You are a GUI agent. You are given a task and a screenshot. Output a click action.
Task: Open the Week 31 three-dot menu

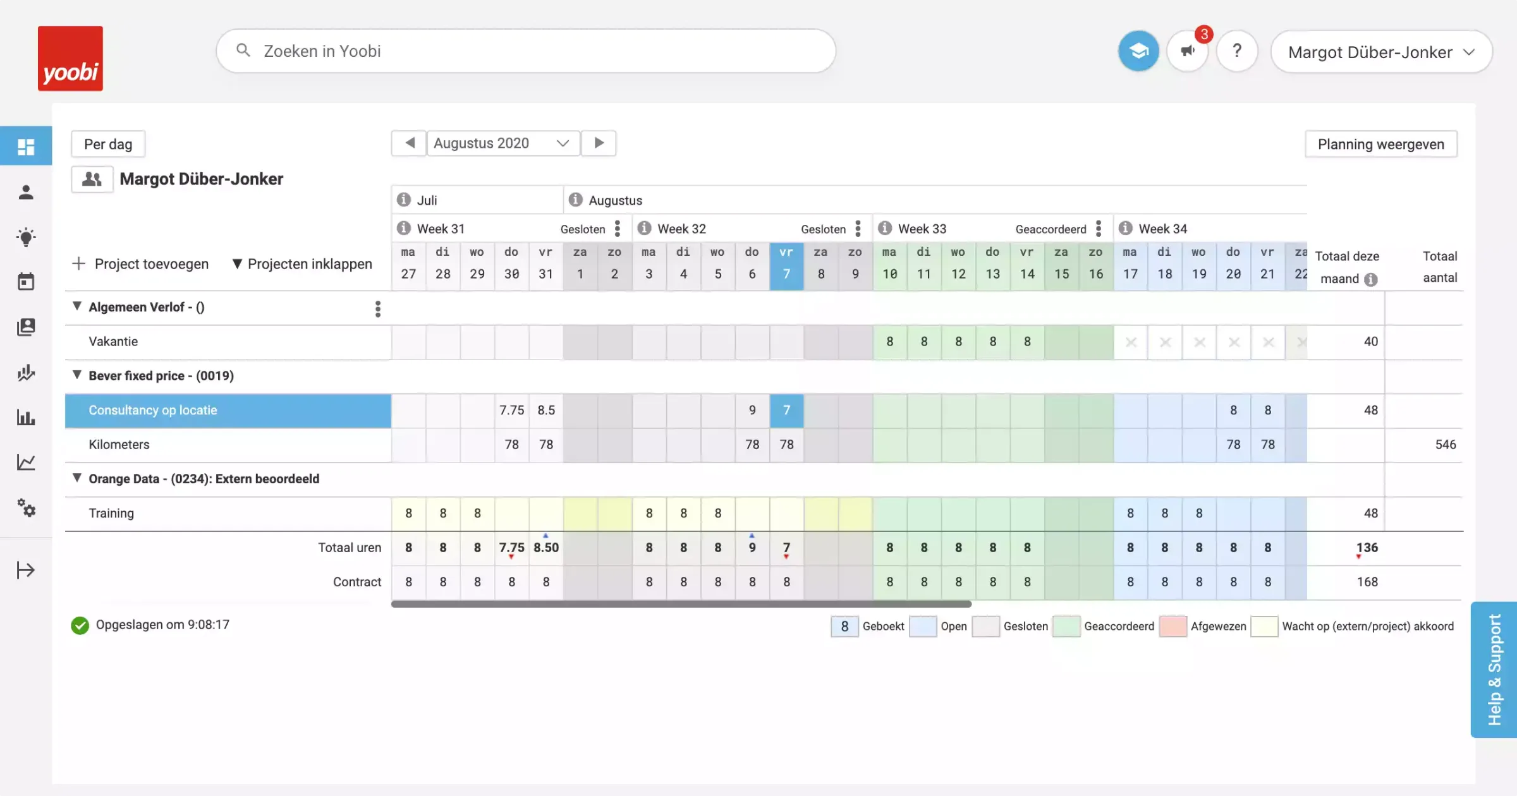click(x=618, y=228)
